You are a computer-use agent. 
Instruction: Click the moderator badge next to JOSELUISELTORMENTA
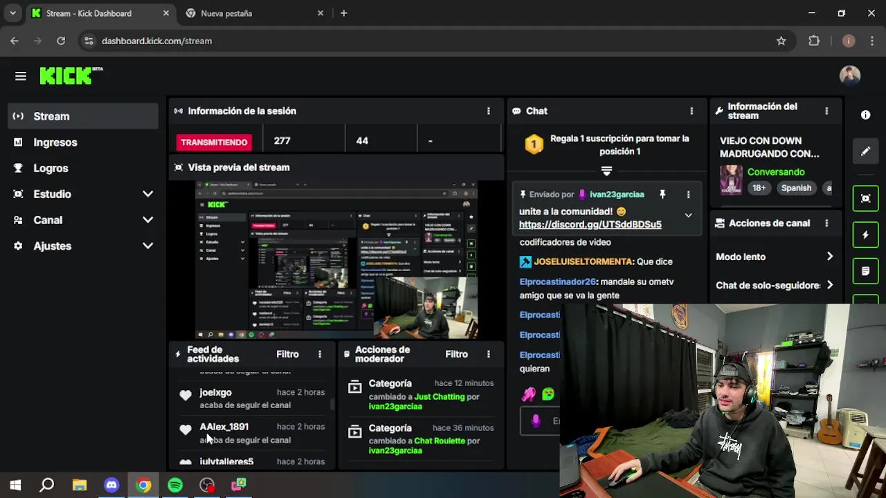(x=525, y=261)
